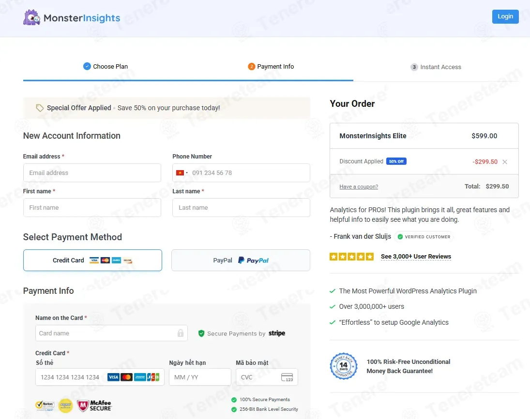The height and width of the screenshot is (419, 530).
Task: Click the Discover icon in Credit Card button
Action: (127, 260)
